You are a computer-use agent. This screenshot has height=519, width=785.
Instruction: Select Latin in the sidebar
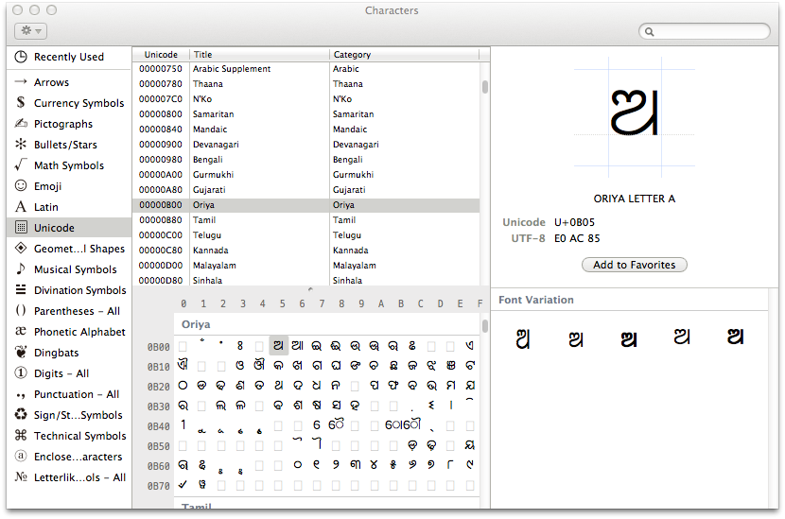point(46,207)
